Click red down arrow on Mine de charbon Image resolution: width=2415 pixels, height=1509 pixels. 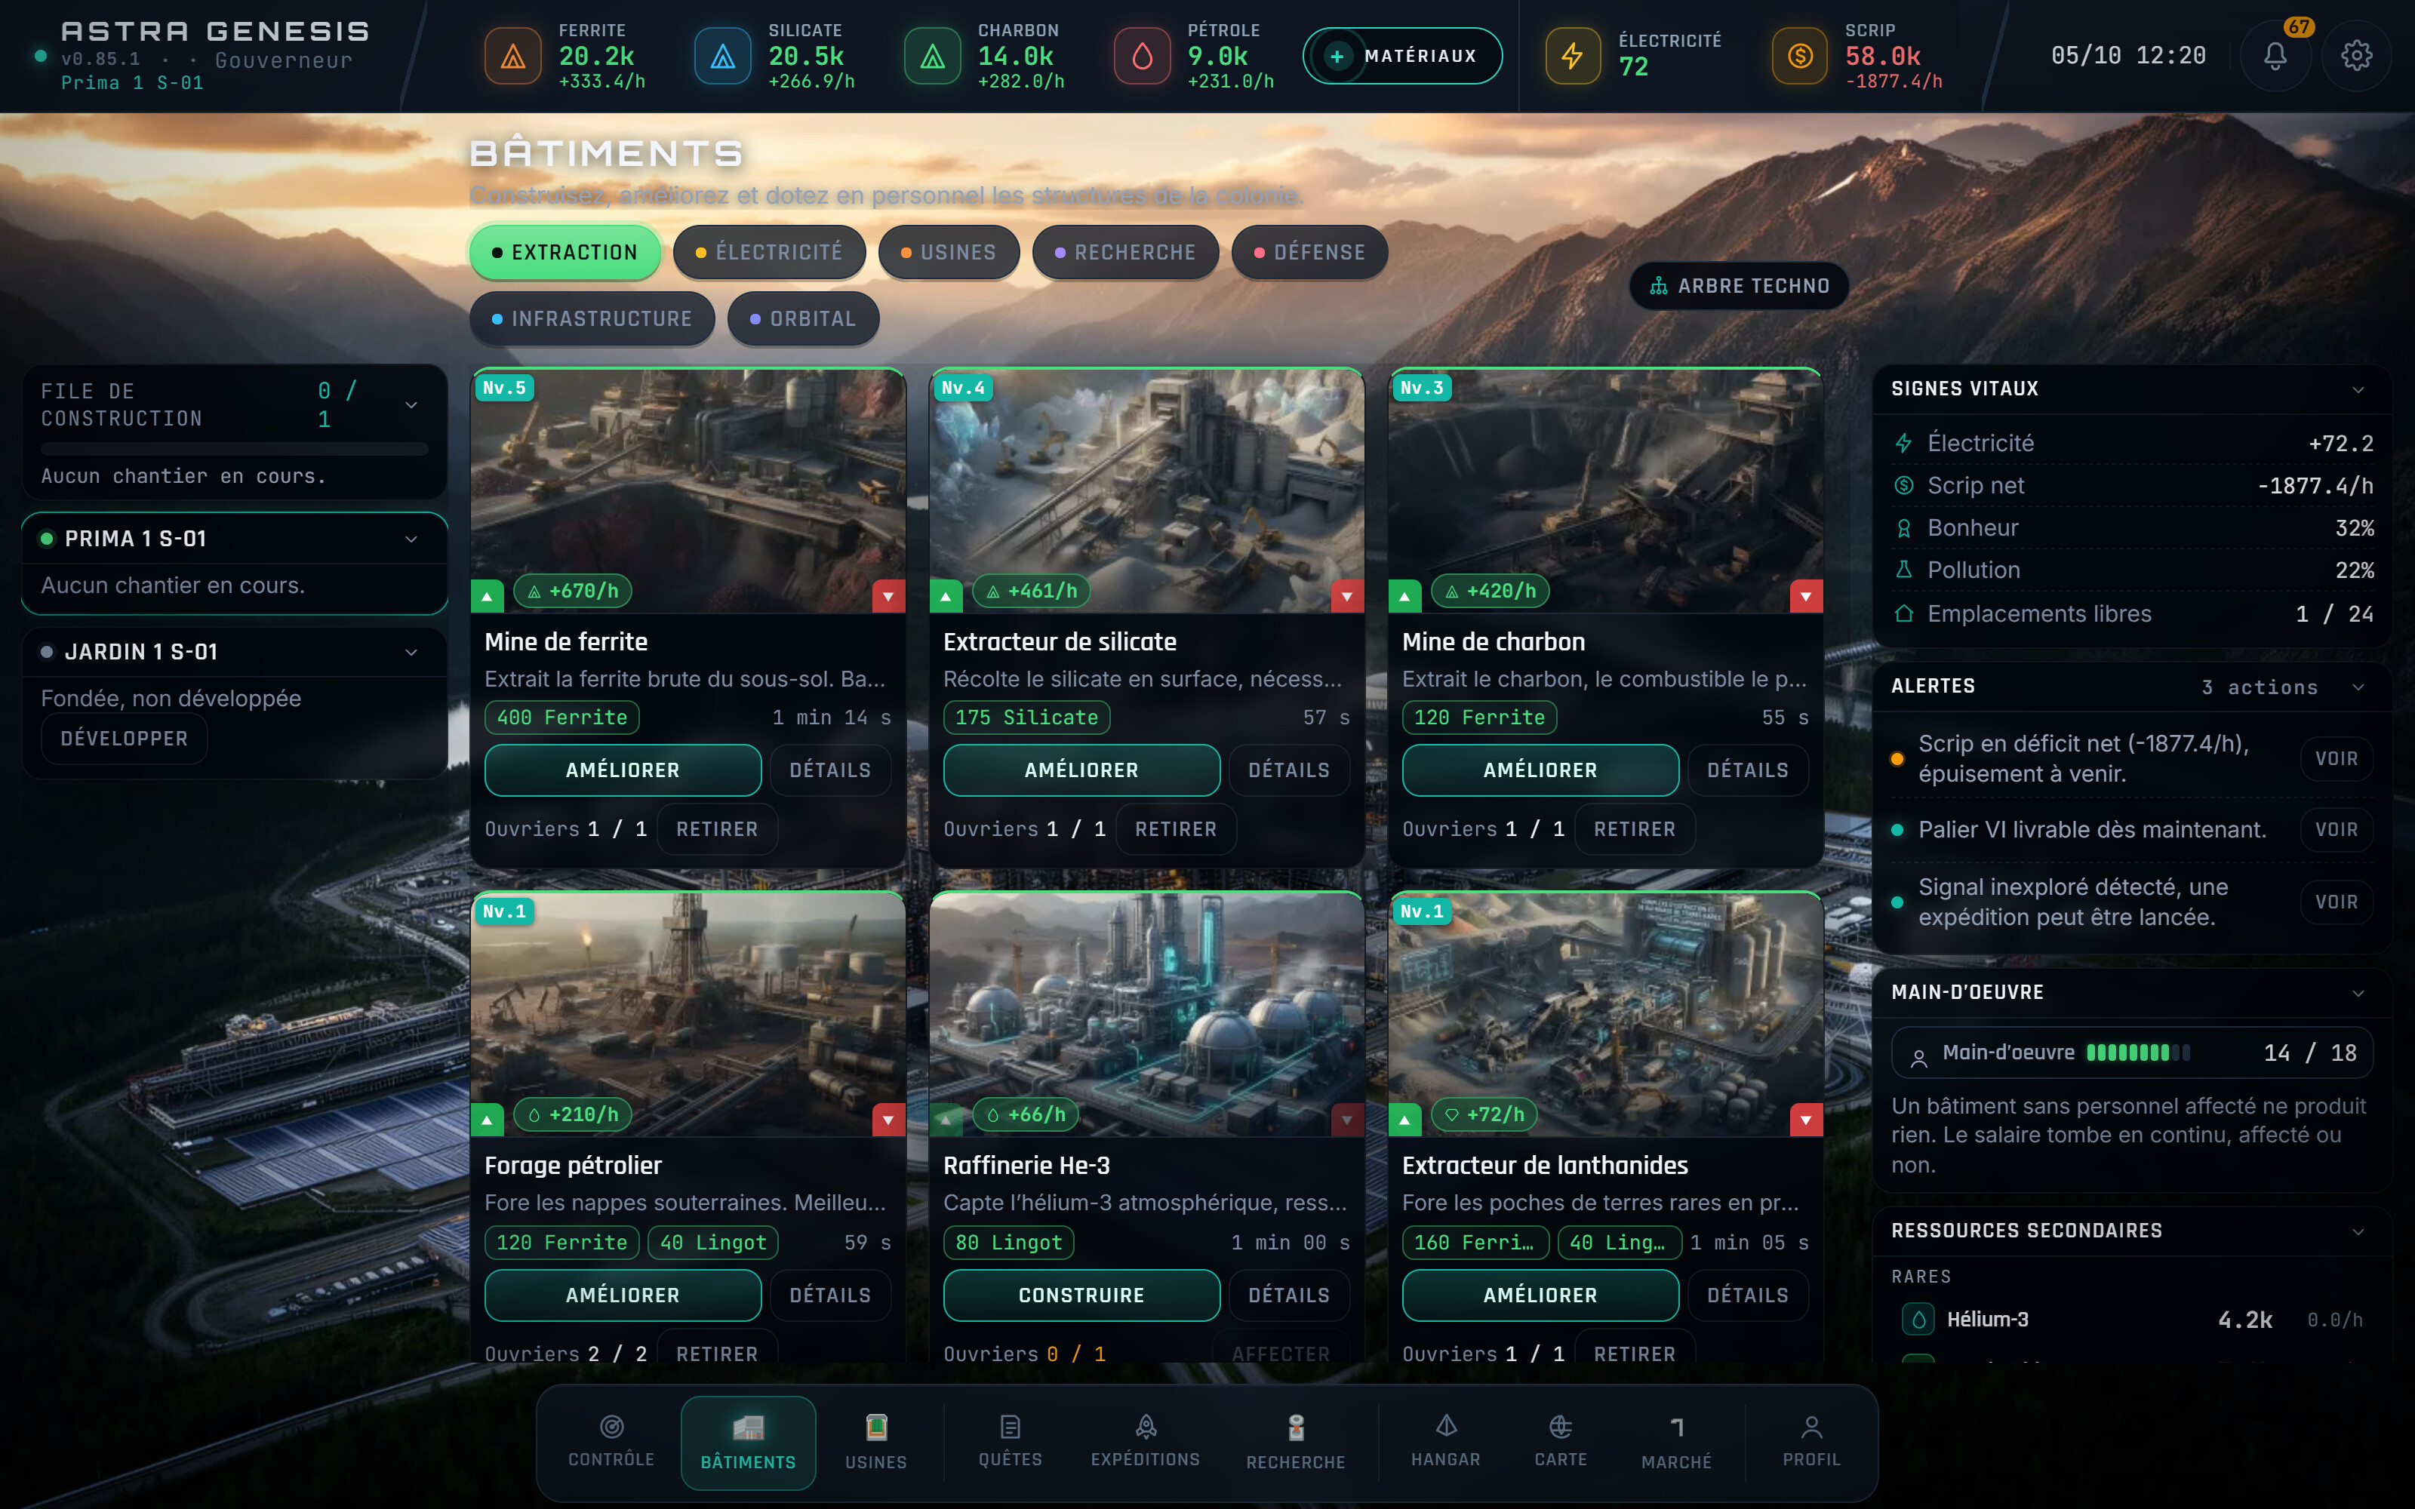(1806, 597)
